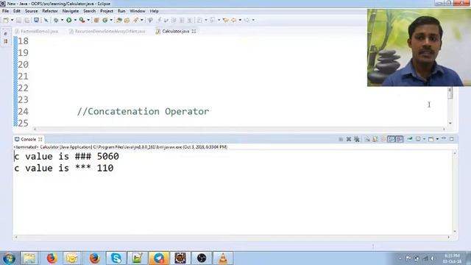Click the New Java Package icon

pyautogui.click(x=96, y=20)
